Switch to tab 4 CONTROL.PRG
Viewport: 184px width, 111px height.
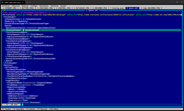[x=63, y=8]
